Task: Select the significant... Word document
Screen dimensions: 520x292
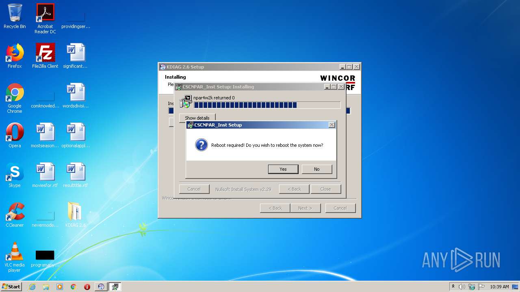Action: click(76, 56)
